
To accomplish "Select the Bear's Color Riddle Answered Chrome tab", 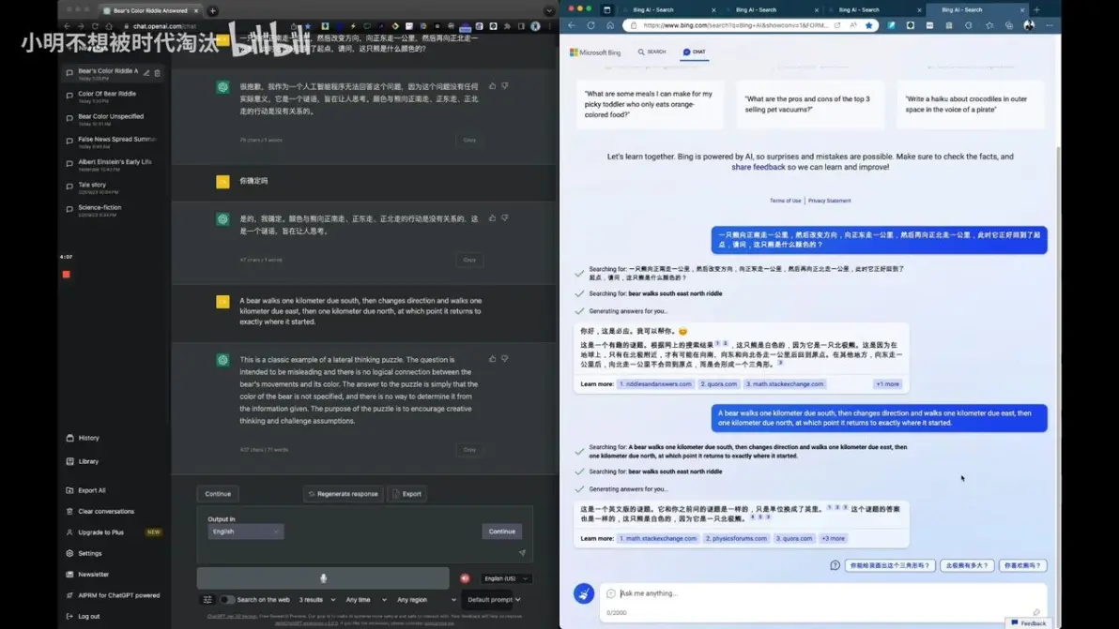I will point(151,10).
